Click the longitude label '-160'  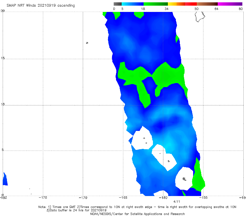[163, 198]
